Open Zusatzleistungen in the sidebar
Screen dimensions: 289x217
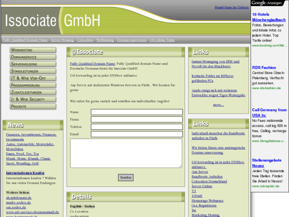[x=33, y=92]
